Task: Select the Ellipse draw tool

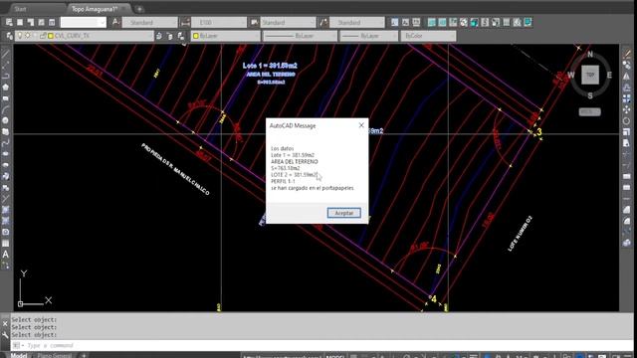Action: point(5,154)
